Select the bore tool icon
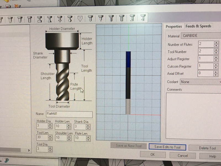 coord(132,18)
